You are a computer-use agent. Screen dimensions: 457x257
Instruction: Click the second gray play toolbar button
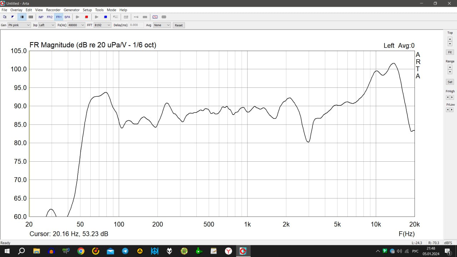(96, 17)
